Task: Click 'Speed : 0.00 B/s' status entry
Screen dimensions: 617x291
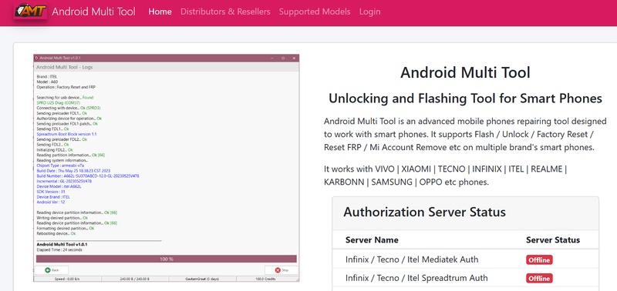Action: (67, 279)
